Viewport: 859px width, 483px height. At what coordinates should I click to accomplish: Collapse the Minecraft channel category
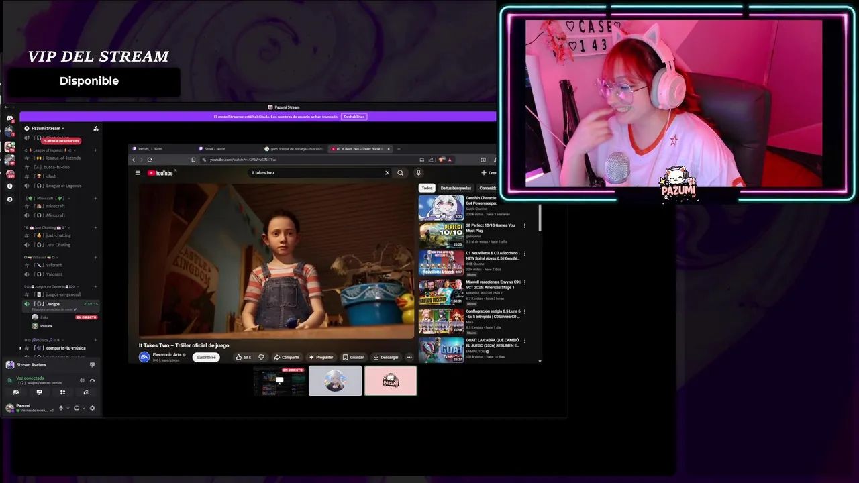point(48,199)
